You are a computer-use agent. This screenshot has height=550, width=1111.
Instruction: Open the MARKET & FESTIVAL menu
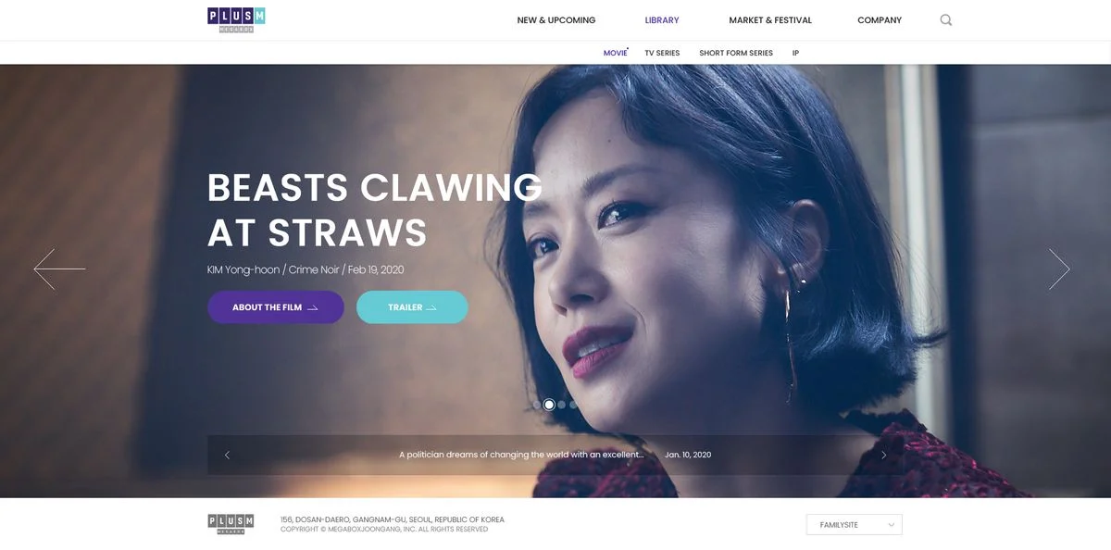point(770,20)
